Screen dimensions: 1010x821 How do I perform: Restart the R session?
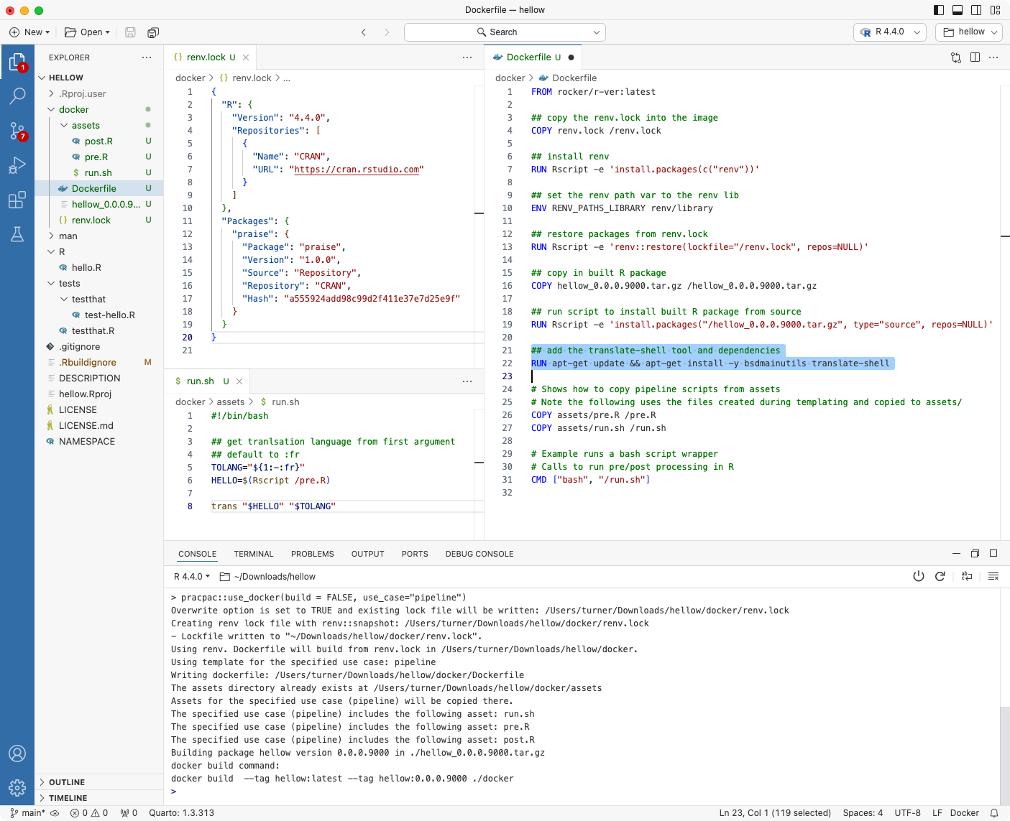[940, 576]
